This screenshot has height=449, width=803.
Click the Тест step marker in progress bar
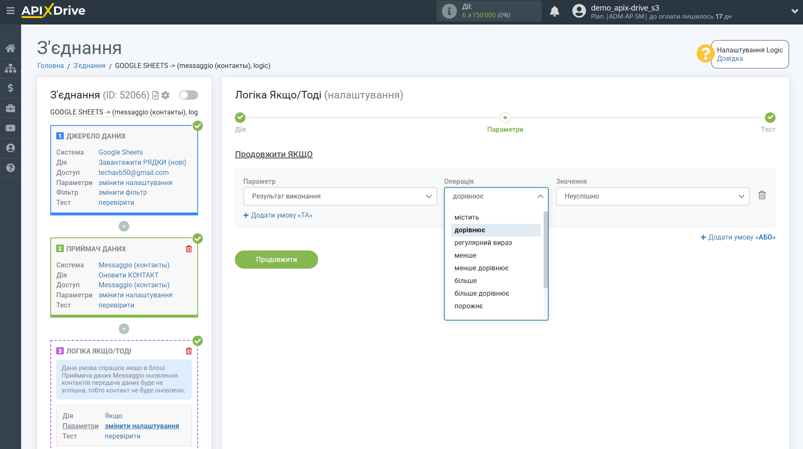[x=770, y=118]
